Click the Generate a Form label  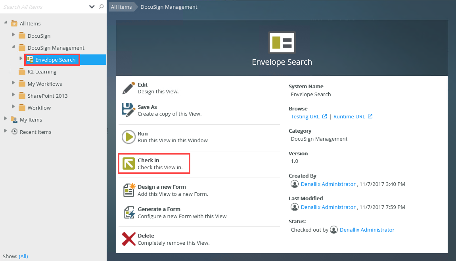tap(159, 209)
